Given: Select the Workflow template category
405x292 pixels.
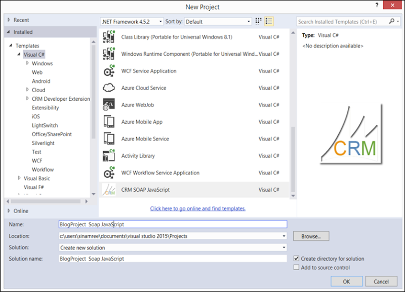Looking at the screenshot, I should pyautogui.click(x=43, y=170).
